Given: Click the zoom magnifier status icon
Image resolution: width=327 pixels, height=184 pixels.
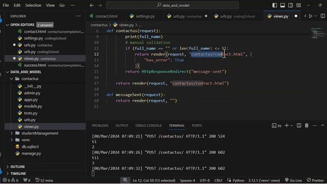Looking at the screenshot, I should coord(125,180).
